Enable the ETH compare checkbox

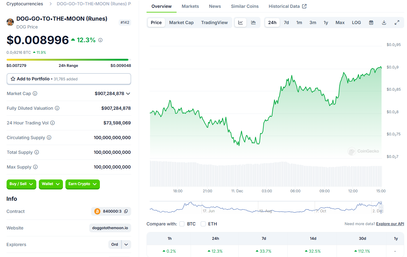[x=203, y=224]
